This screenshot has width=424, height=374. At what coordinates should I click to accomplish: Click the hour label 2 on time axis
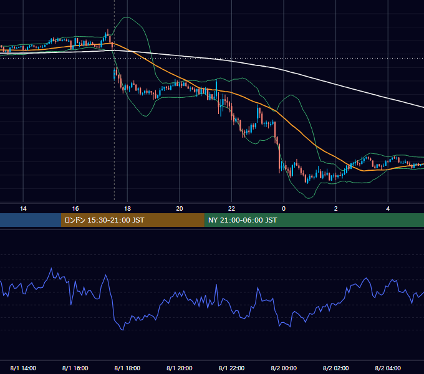336,209
